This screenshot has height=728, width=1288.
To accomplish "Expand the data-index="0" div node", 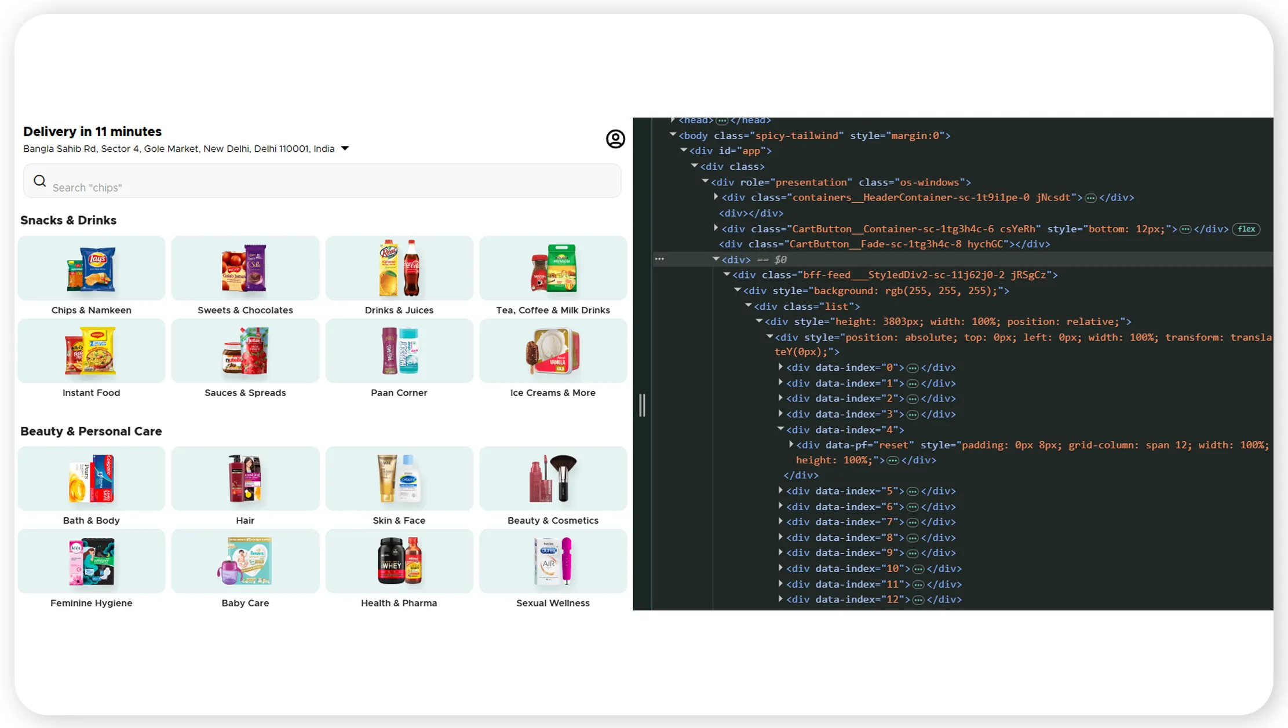I will pyautogui.click(x=780, y=367).
